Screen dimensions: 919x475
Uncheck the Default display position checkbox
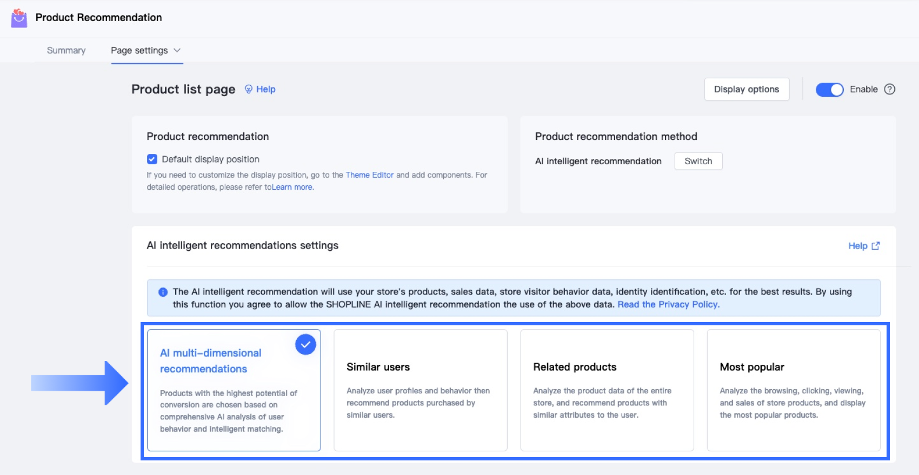coord(152,159)
